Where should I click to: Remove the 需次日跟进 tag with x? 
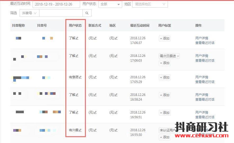point(178,56)
